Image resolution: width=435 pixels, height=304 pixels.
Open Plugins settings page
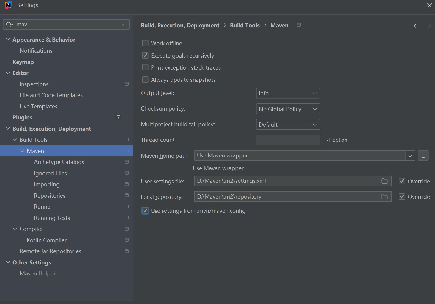coord(22,117)
